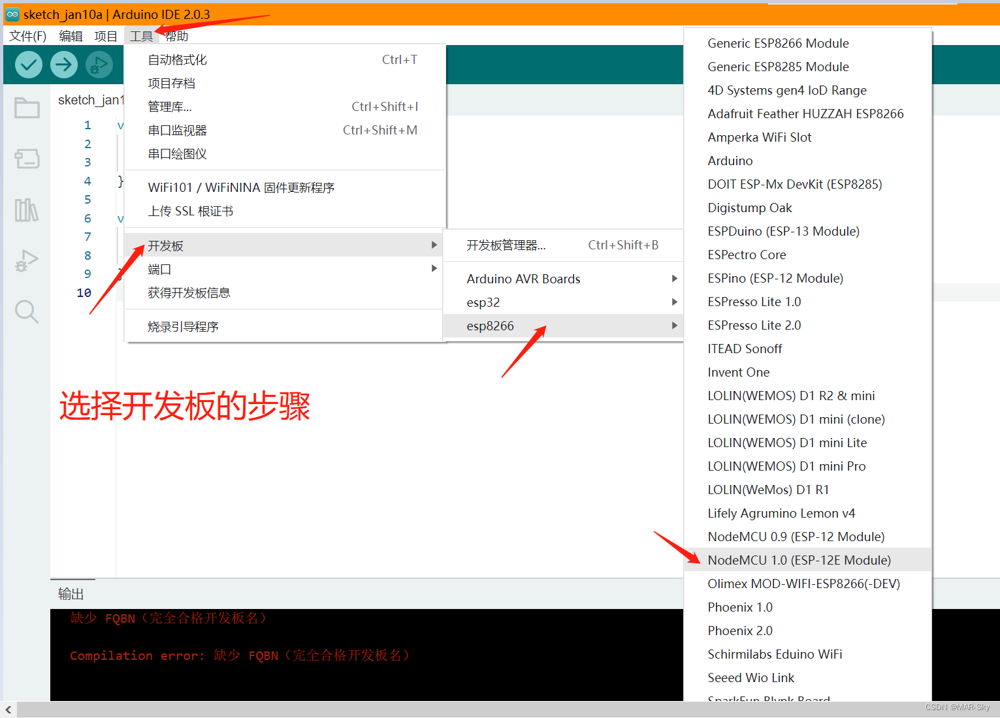This screenshot has height=718, width=1000.
Task: Select LOLIN(WeMos) D1 R1
Action: click(807, 490)
